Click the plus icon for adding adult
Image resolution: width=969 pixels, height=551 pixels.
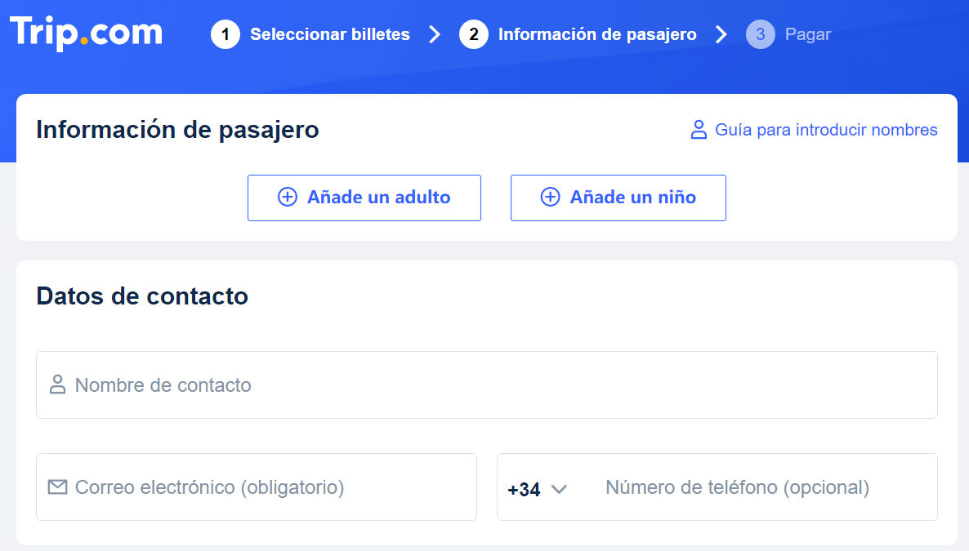288,197
